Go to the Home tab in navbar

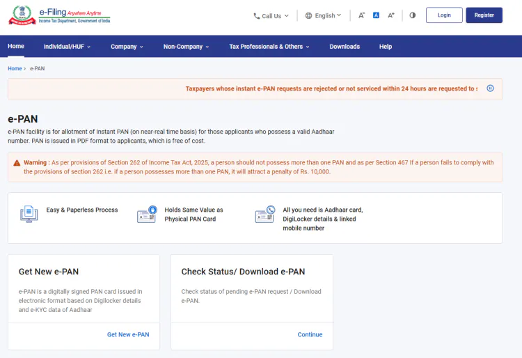(16, 46)
